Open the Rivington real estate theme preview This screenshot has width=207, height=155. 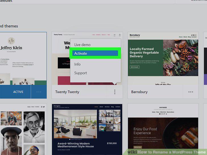pos(87,129)
